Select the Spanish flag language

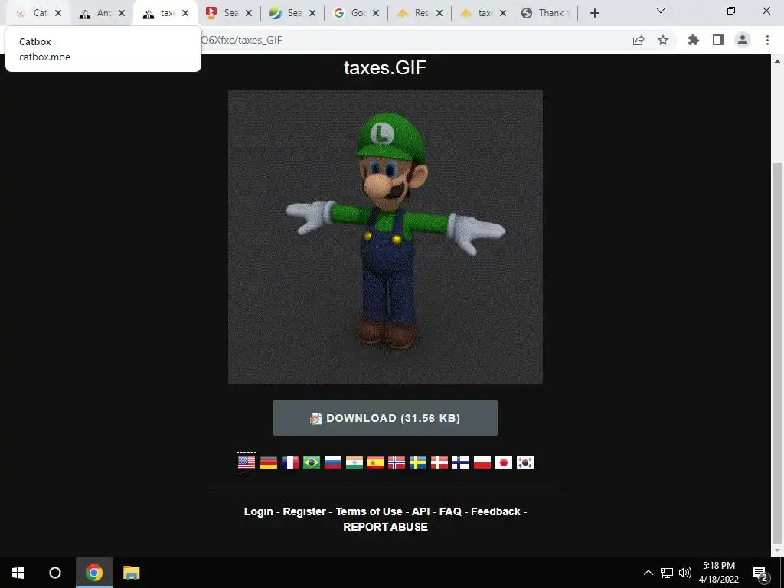(x=375, y=462)
